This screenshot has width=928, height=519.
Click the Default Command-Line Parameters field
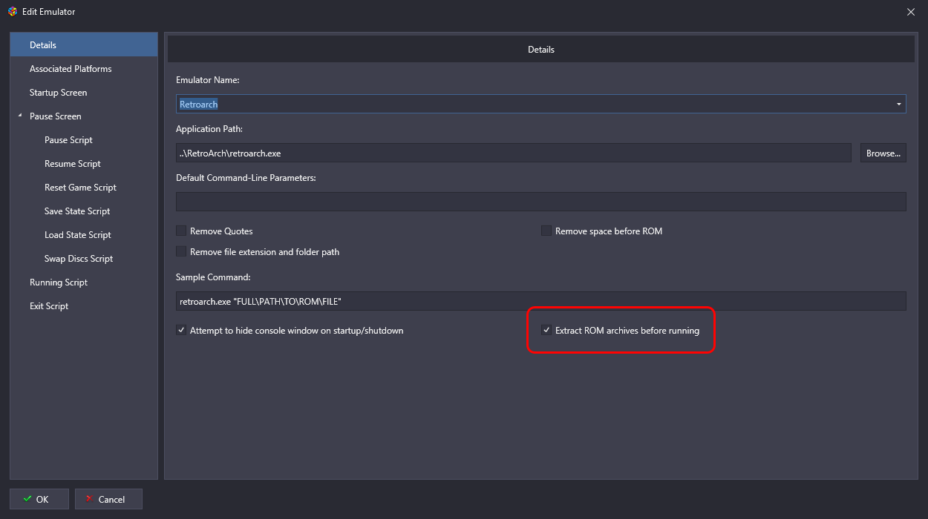coord(540,202)
